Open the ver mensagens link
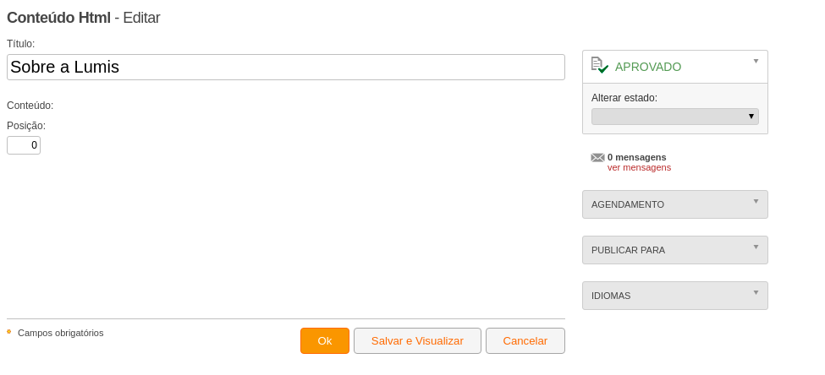The image size is (825, 375). coord(640,167)
